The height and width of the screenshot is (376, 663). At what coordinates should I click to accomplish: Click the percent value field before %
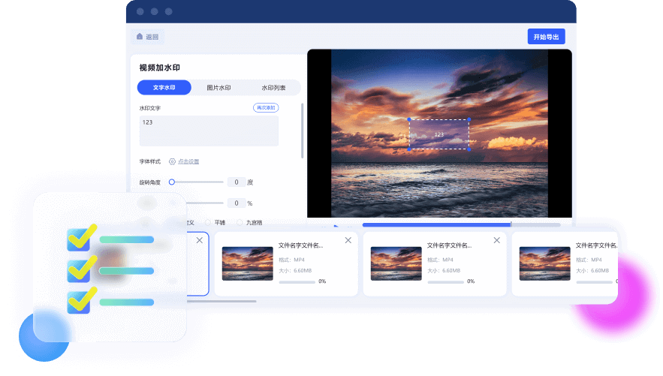coord(237,203)
